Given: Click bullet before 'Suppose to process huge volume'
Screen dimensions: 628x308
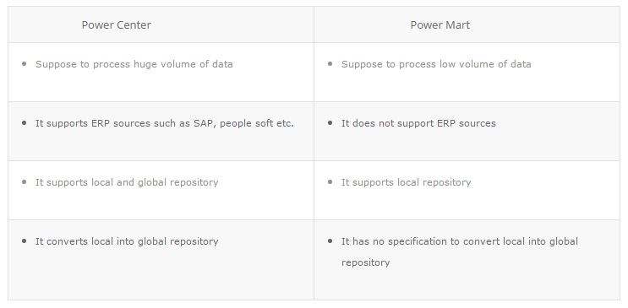Looking at the screenshot, I should point(24,63).
